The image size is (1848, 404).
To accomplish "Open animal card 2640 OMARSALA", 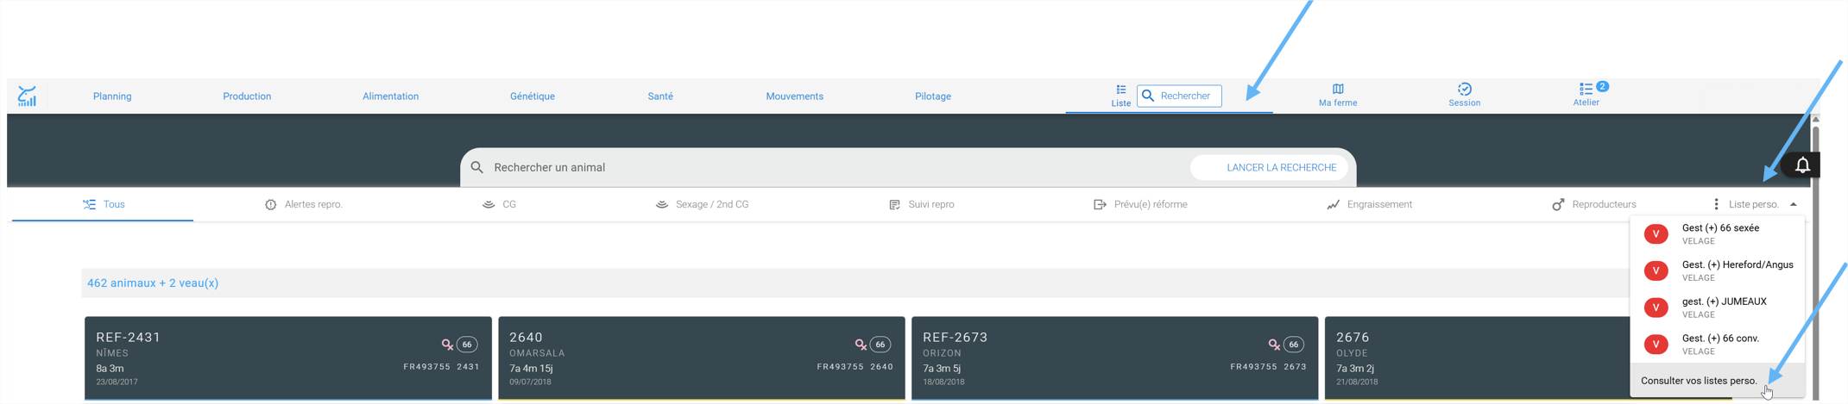I will (702, 358).
